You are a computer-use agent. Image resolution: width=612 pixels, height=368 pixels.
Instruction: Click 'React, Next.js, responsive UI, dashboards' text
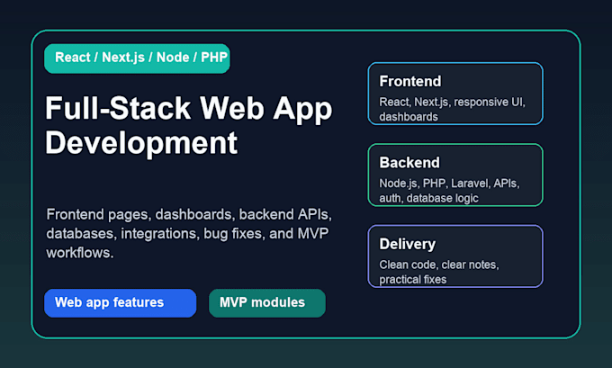(x=452, y=109)
